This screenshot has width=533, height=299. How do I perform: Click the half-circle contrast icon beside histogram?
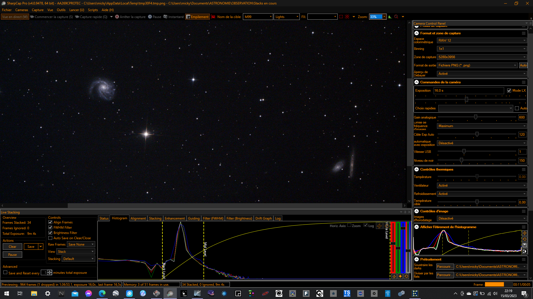click(524, 251)
